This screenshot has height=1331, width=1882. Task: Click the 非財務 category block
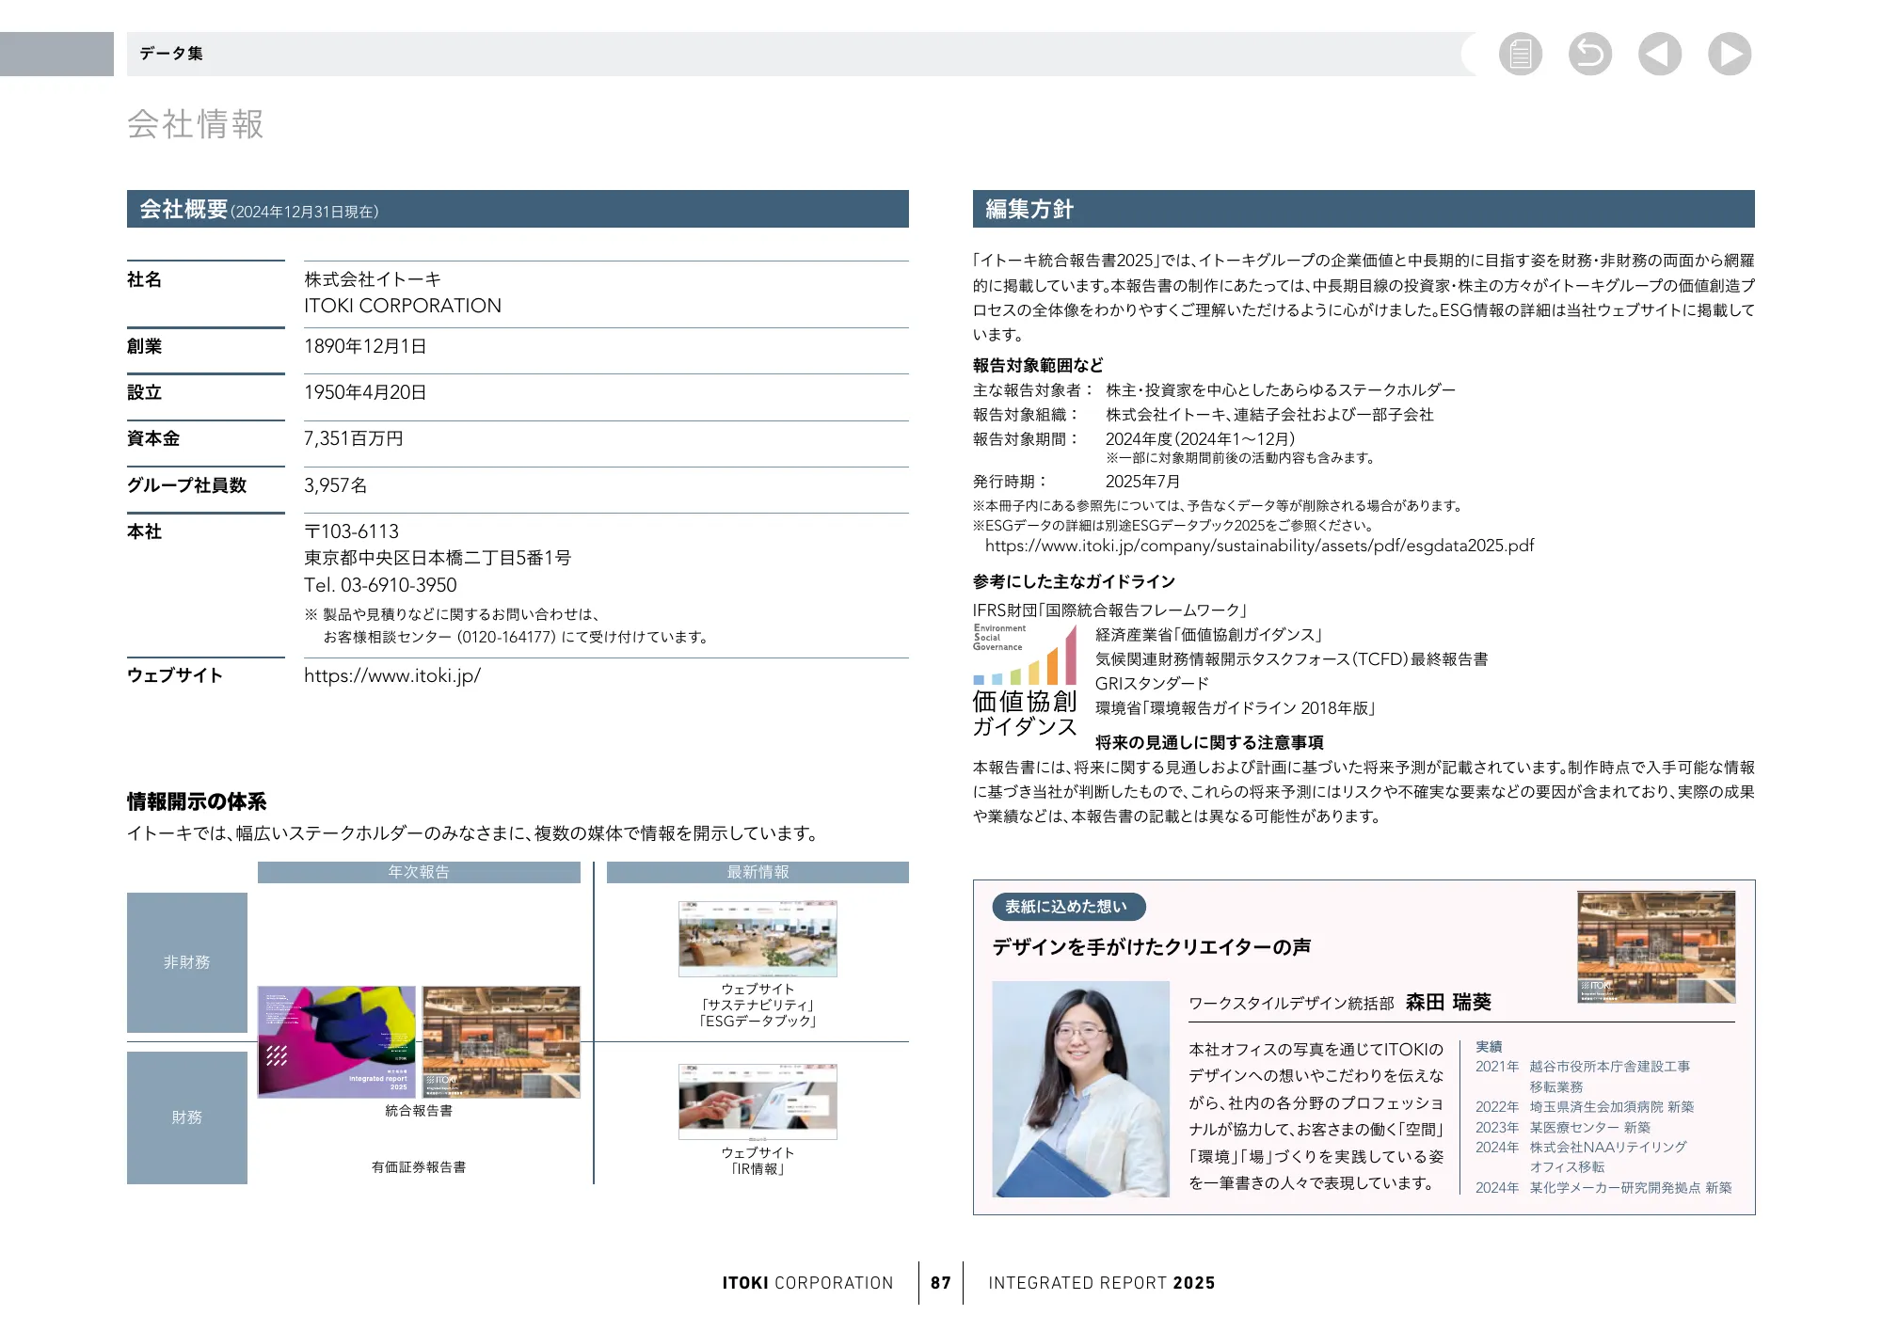186,961
